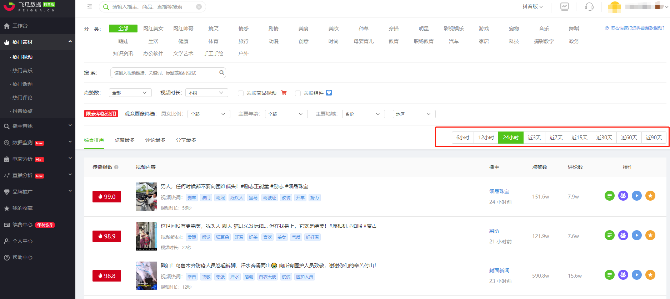Click the data monitor chart icon in header
This screenshot has height=299, width=670.
pos(565,7)
